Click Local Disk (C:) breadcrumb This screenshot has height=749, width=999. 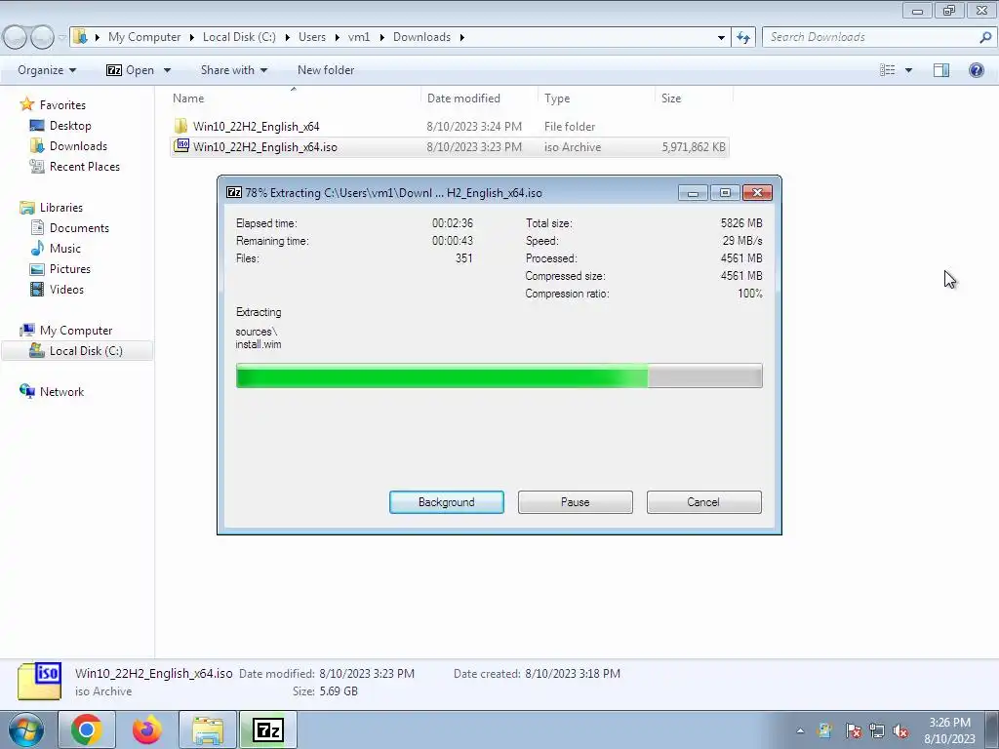[x=239, y=37]
